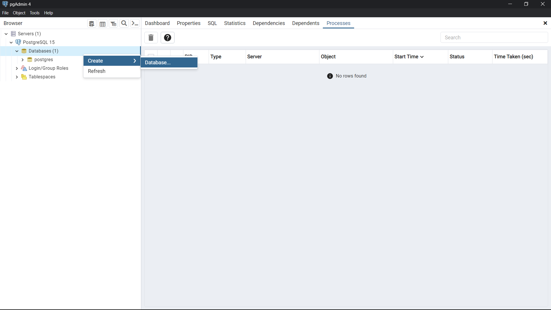This screenshot has height=310, width=551.
Task: Click the Search input field
Action: (494, 38)
